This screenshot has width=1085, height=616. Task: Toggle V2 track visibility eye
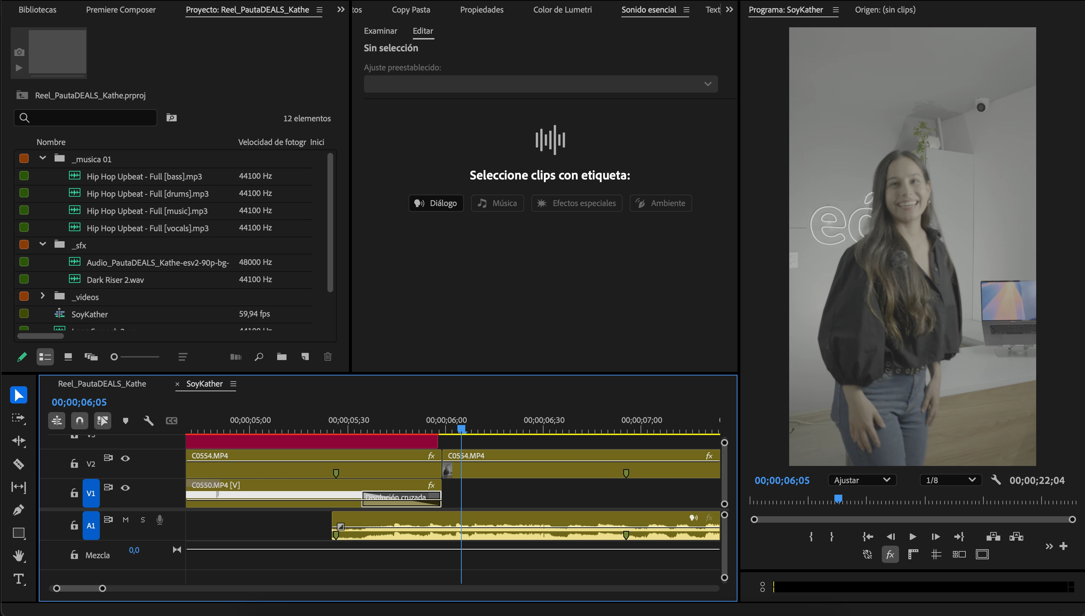coord(125,458)
